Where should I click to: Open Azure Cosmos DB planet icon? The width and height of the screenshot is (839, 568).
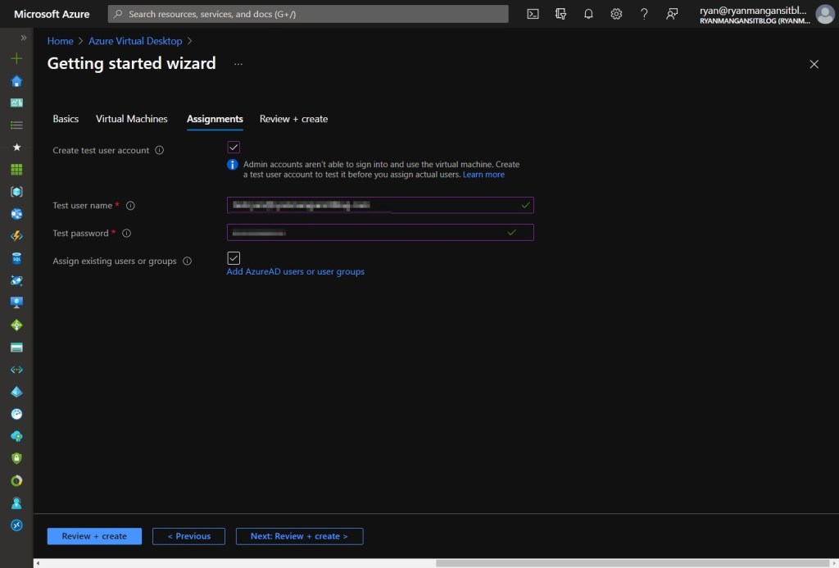pos(16,280)
